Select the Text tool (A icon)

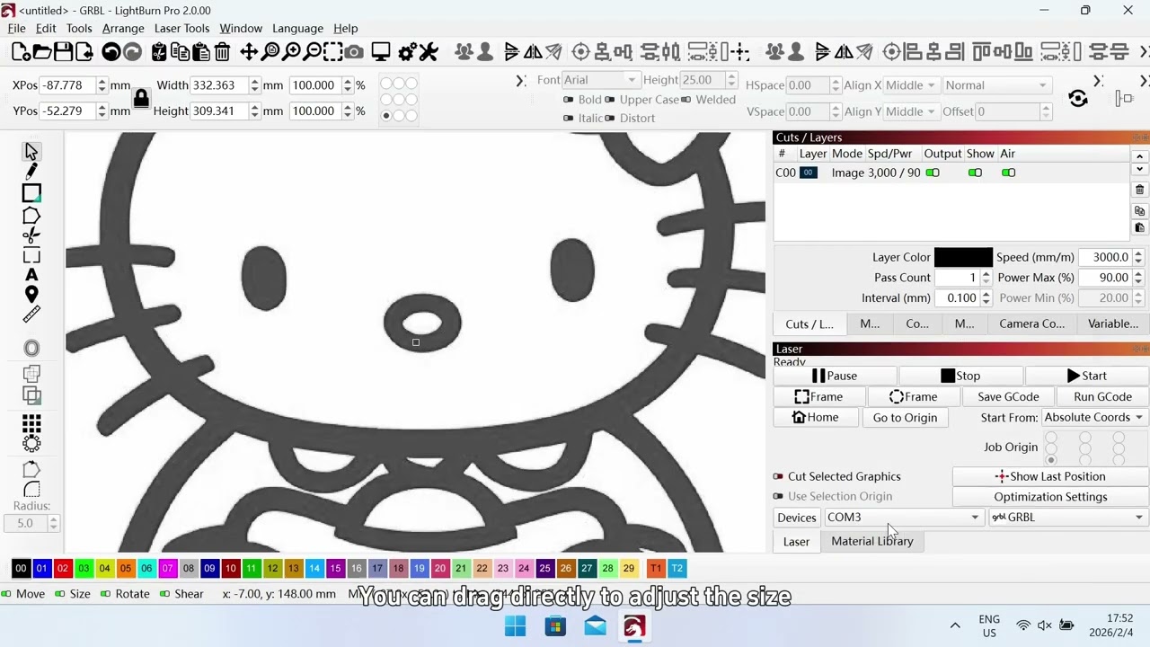click(x=31, y=275)
